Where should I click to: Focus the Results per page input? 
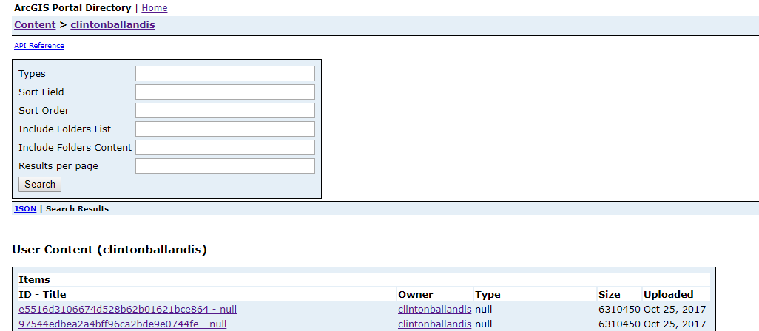point(225,165)
